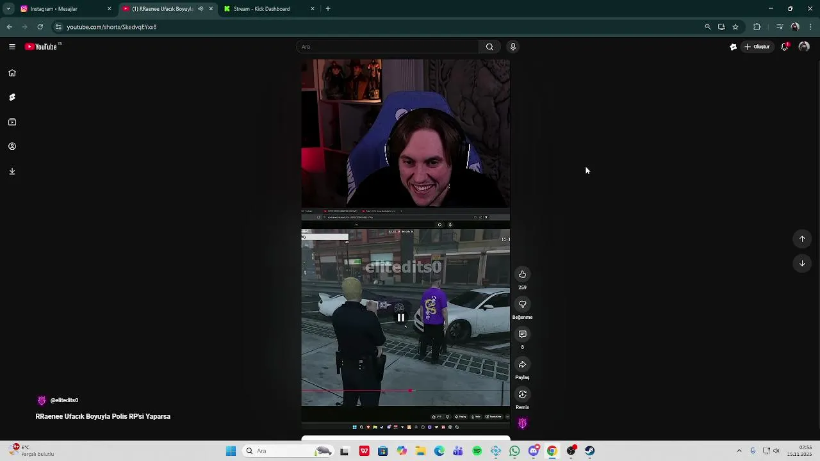820x461 pixels.
Task: Like this Short
Action: pyautogui.click(x=522, y=274)
